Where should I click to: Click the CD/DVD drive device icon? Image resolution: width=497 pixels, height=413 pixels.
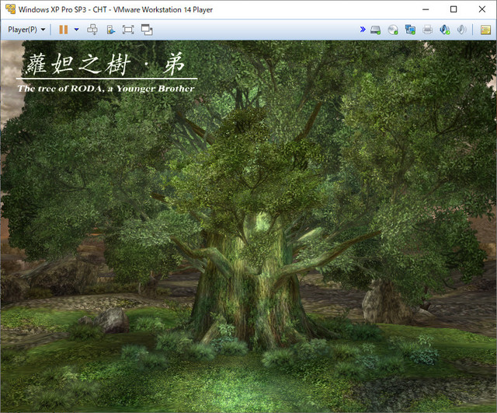(393, 30)
